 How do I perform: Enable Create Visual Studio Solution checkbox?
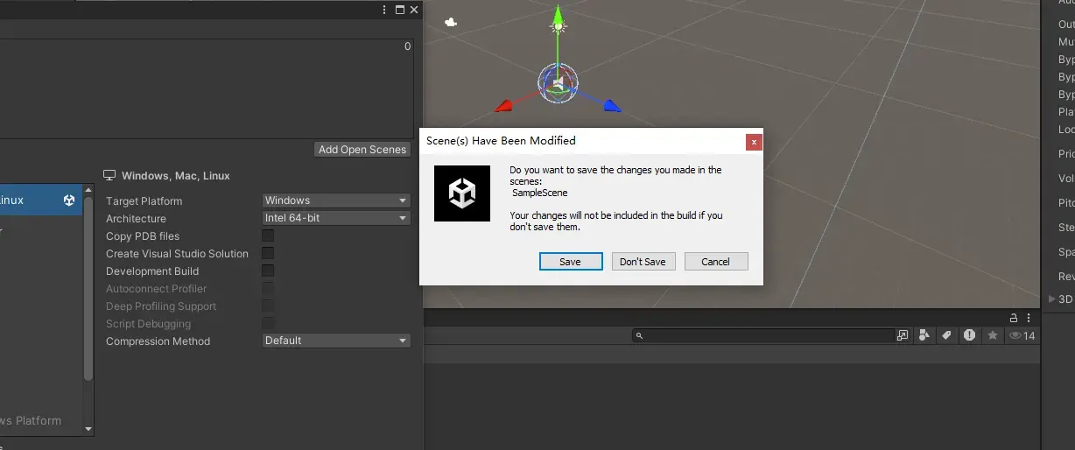pyautogui.click(x=268, y=253)
